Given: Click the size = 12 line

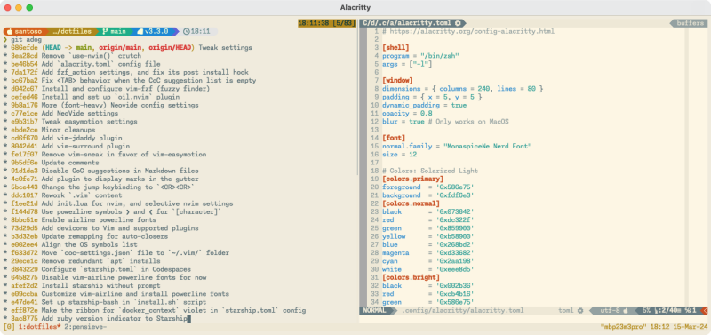Looking at the screenshot, I should click(399, 154).
